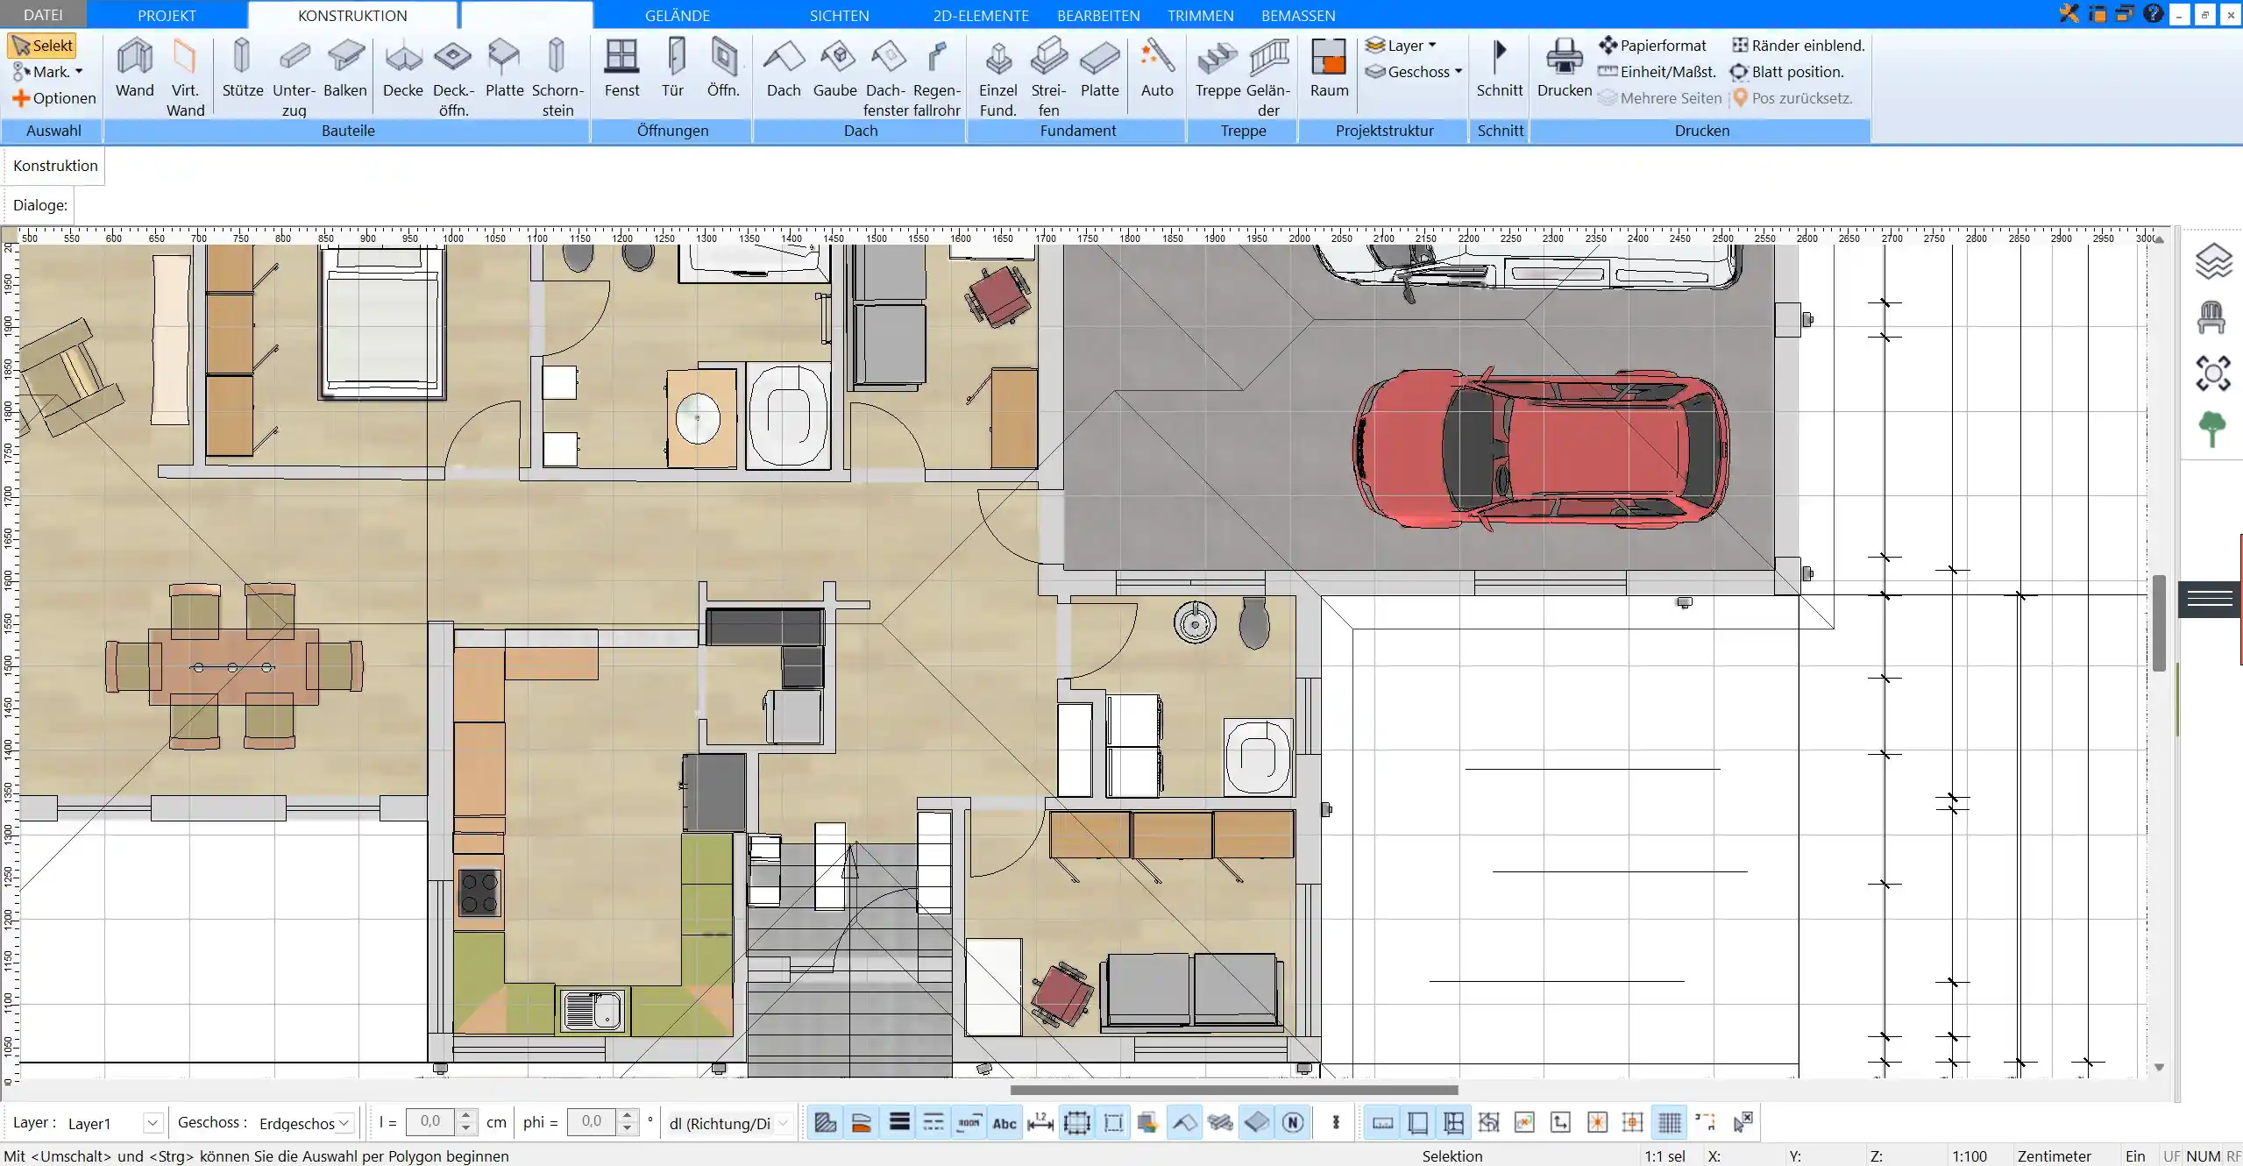This screenshot has width=2243, height=1166.
Task: Select the Gaube dormer tool
Action: click(x=834, y=68)
